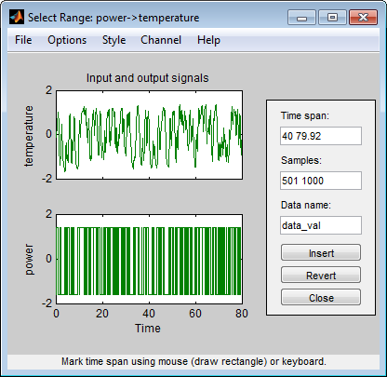Click the 'power' axis label
The height and width of the screenshot is (377, 387).
coord(29,260)
